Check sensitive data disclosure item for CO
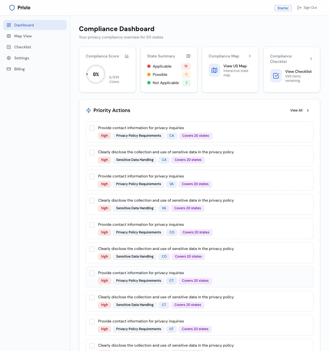 [92, 249]
